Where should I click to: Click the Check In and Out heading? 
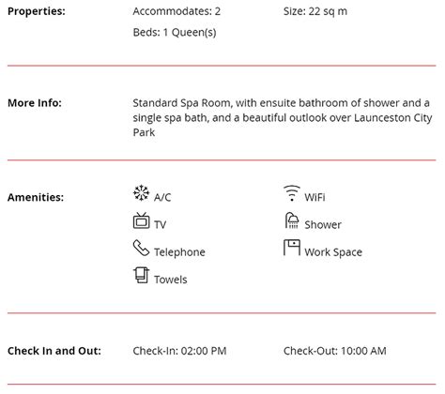pyautogui.click(x=54, y=351)
